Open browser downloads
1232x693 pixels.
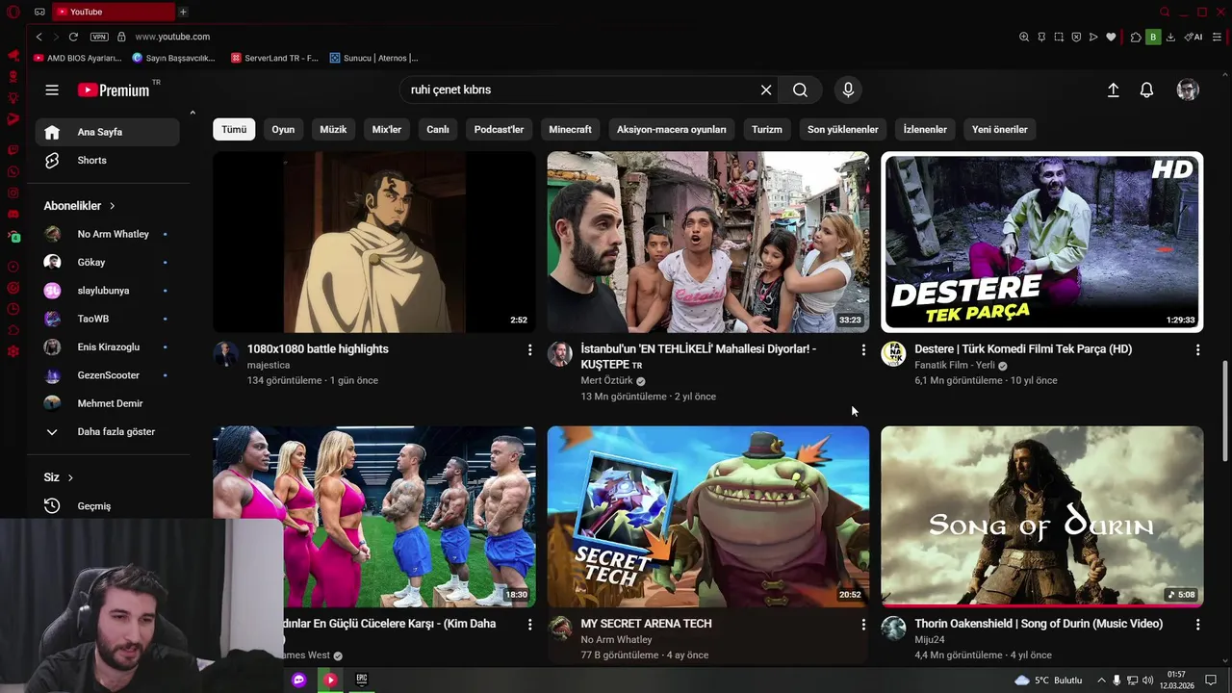[1170, 37]
